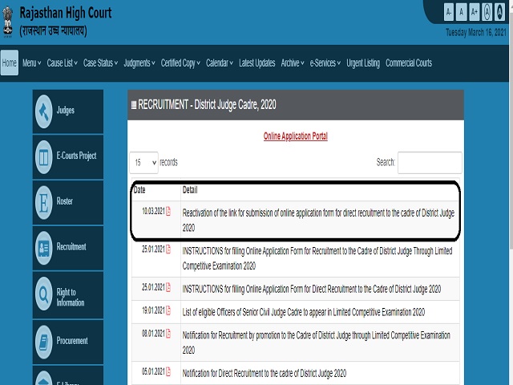The width and height of the screenshot is (513, 385).
Task: Expand the e-Services dropdown
Action: pyautogui.click(x=325, y=63)
